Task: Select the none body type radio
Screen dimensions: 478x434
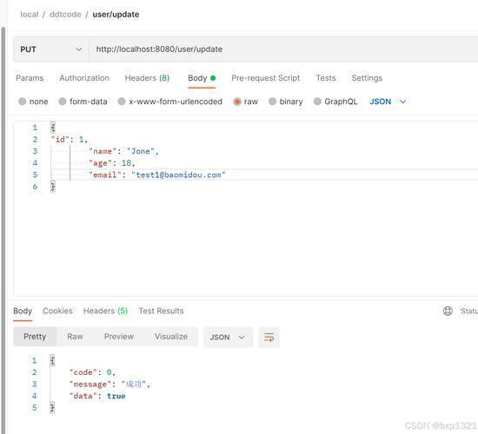Action: (23, 102)
